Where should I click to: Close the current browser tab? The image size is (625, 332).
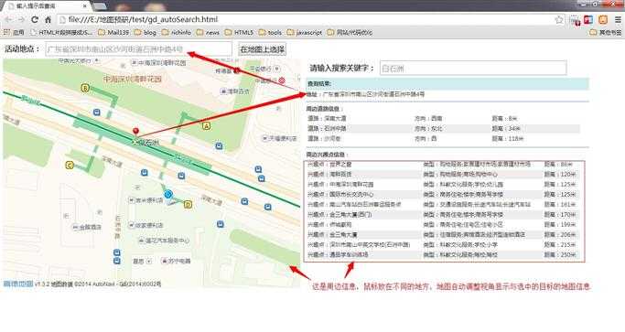pos(85,6)
